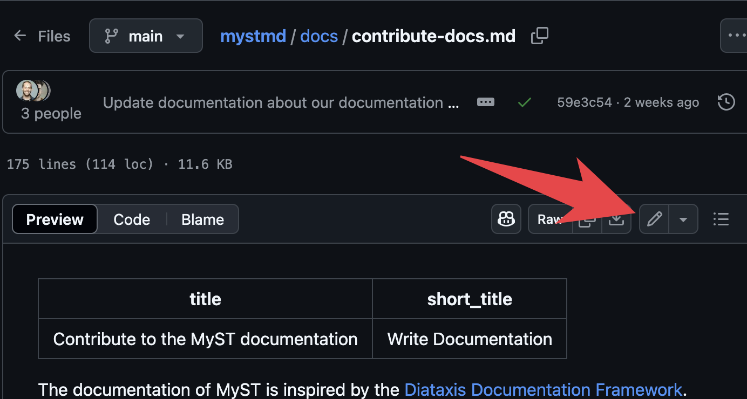This screenshot has height=399, width=747.
Task: Copy the file path with the copy icon
Action: point(539,36)
